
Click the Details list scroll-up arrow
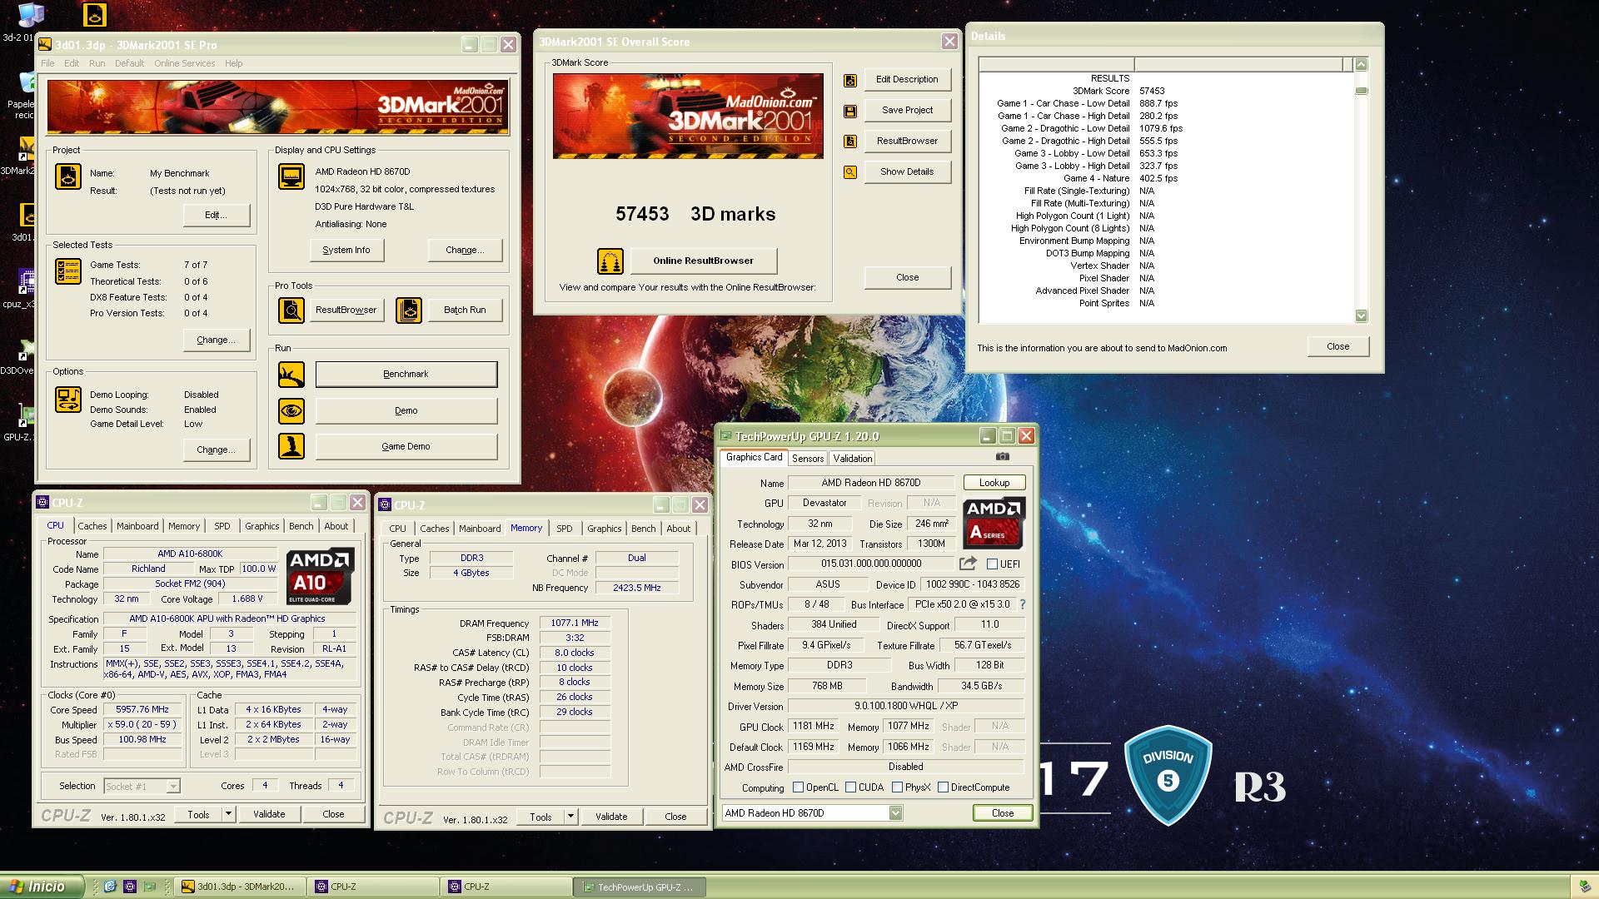[1362, 64]
